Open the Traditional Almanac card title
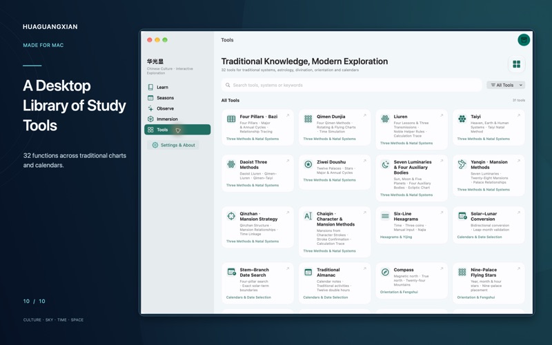 328,272
